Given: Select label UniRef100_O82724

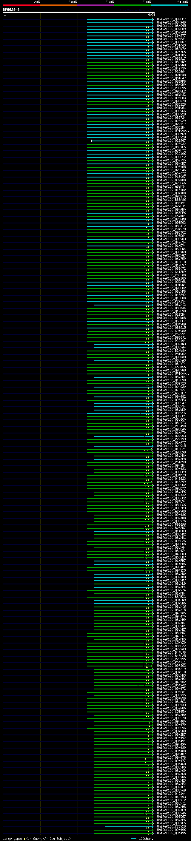Looking at the screenshot, I should (171, 118).
